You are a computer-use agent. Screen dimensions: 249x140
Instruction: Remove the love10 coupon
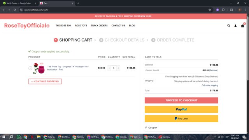click(214, 70)
